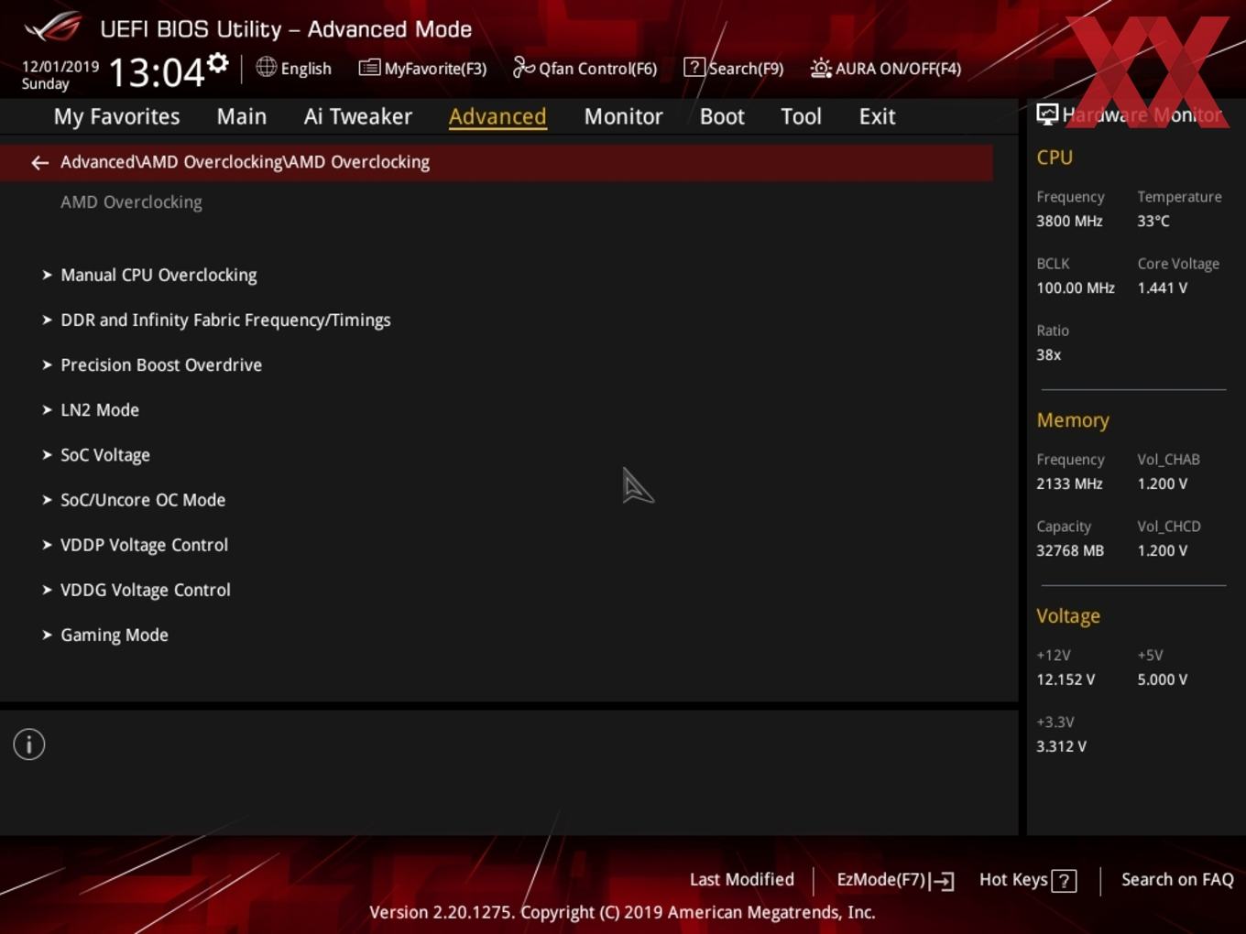Click the info circle icon
Screen dimensions: 1246x934
click(x=29, y=744)
